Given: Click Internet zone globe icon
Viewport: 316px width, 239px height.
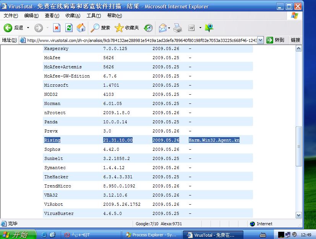Looking at the screenshot, I should click(252, 224).
